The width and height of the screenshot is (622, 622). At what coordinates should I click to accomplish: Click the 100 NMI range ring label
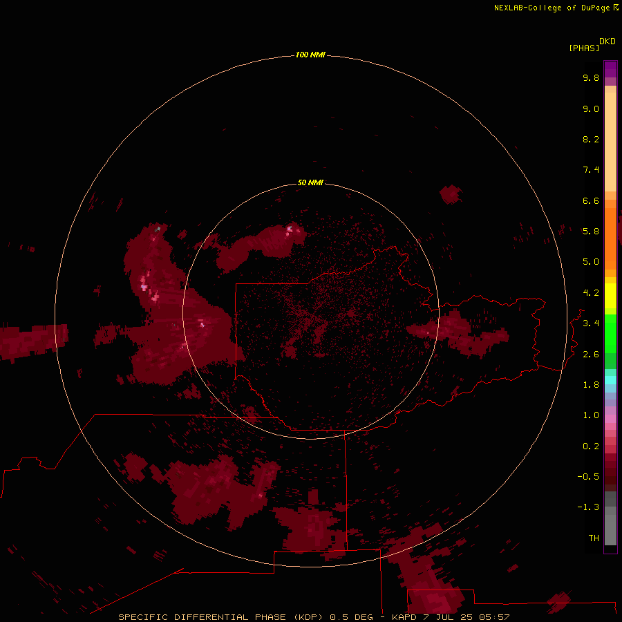(310, 55)
